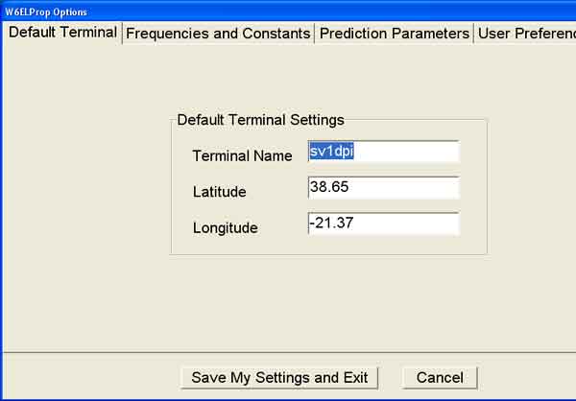This screenshot has height=401, width=576.
Task: Open the Frequencies and Constants tab
Action: [x=219, y=34]
